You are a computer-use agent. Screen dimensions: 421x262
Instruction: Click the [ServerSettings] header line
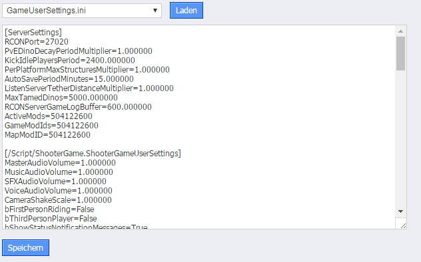[33, 33]
